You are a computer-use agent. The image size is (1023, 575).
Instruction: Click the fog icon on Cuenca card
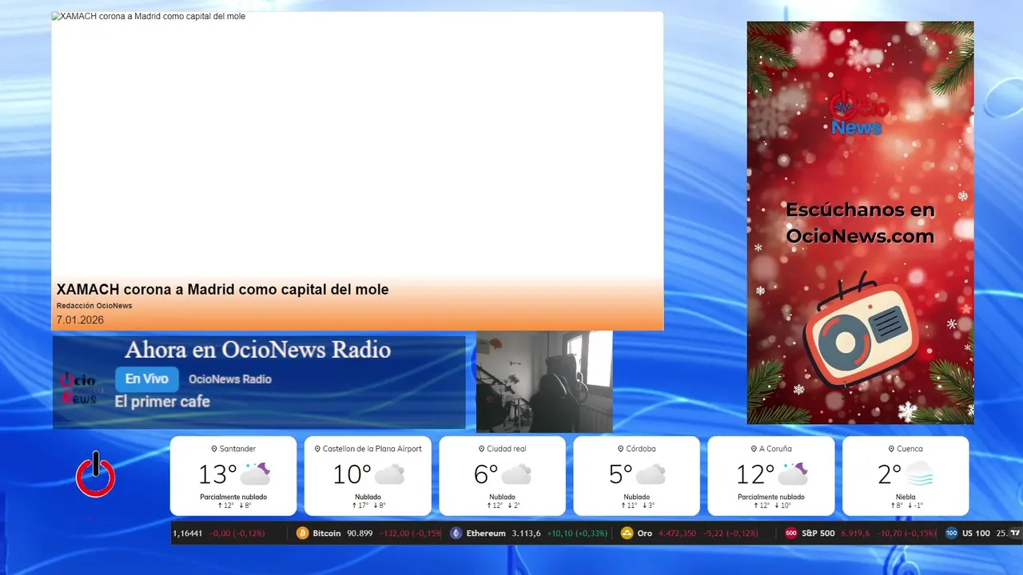point(919,474)
